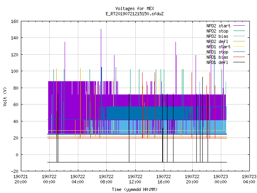Select the NPD2 bias legend label
This screenshot has height=193, width=257.
pyautogui.click(x=217, y=36)
